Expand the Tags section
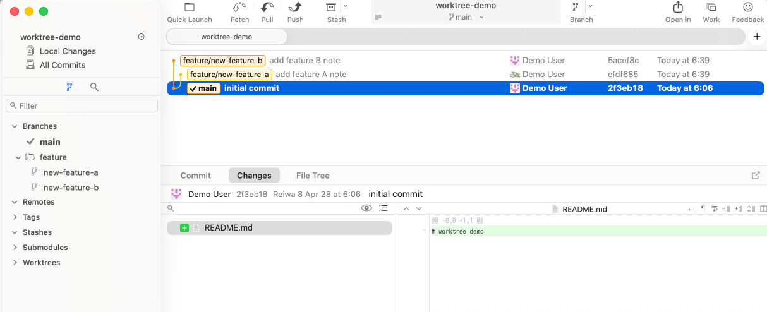This screenshot has width=767, height=312. pyautogui.click(x=15, y=217)
